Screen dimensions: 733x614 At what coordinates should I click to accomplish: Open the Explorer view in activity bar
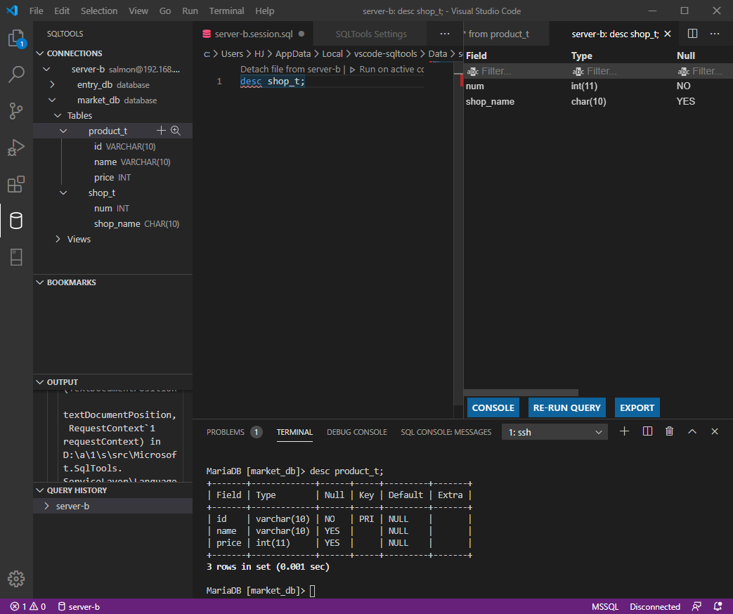click(16, 39)
